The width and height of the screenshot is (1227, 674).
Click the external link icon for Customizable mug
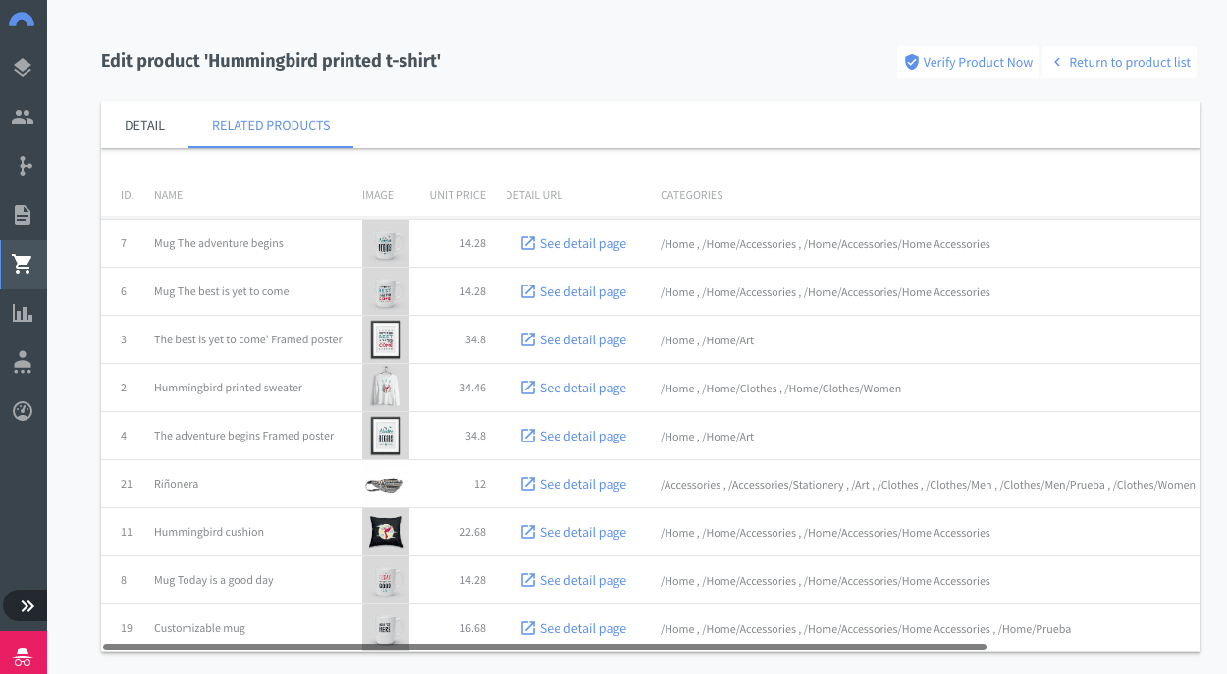(527, 628)
